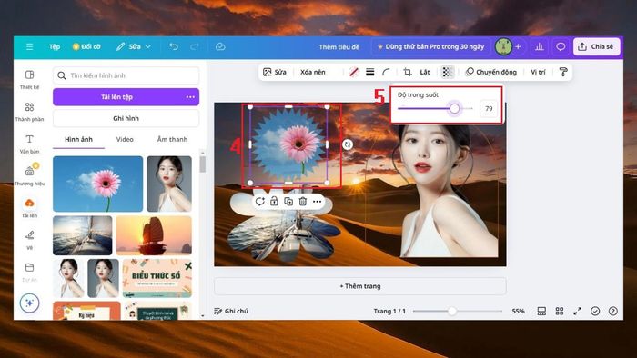Click the Ghi hình button
Image resolution: width=637 pixels, height=358 pixels.
[126, 118]
